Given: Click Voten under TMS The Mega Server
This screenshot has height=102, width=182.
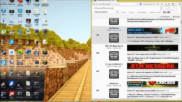Looking at the screenshot, I should pos(109,48).
